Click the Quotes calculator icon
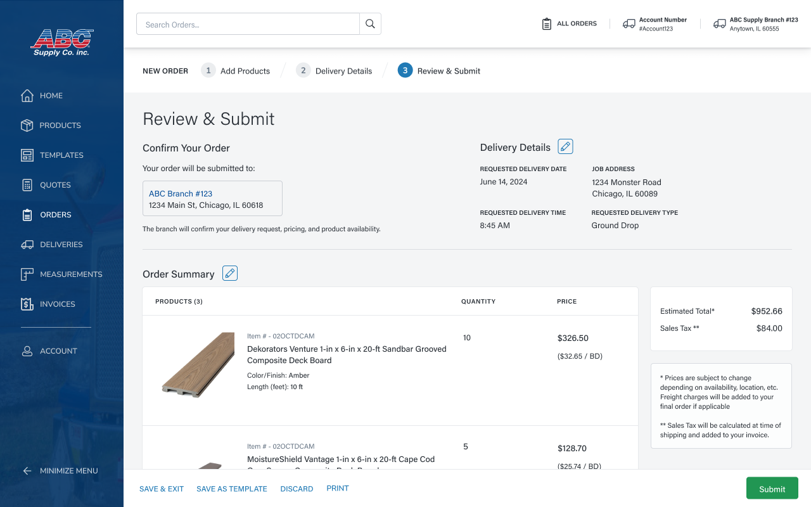The height and width of the screenshot is (507, 811). click(27, 185)
